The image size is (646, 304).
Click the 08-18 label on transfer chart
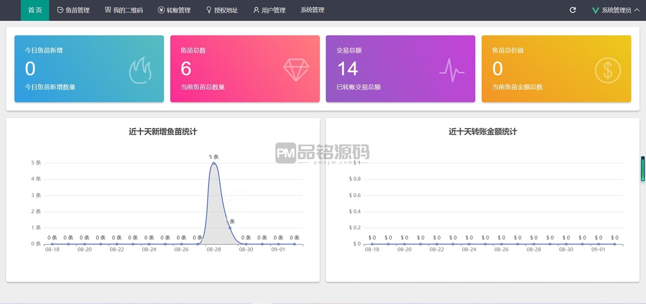[372, 250]
